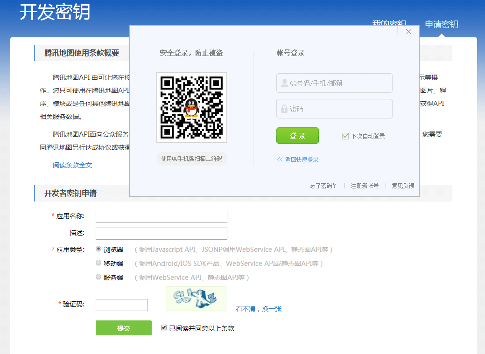485x354 pixels.
Task: Click the 开发密钥 page title
Action: pos(55,12)
